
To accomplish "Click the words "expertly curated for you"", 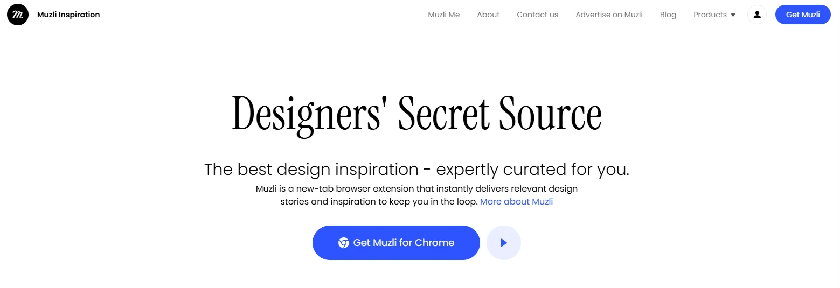I will 532,170.
